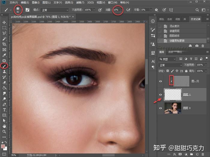210x157 pixels.
Task: Switch to 图层 panel tab
Action: (x=162, y=52)
